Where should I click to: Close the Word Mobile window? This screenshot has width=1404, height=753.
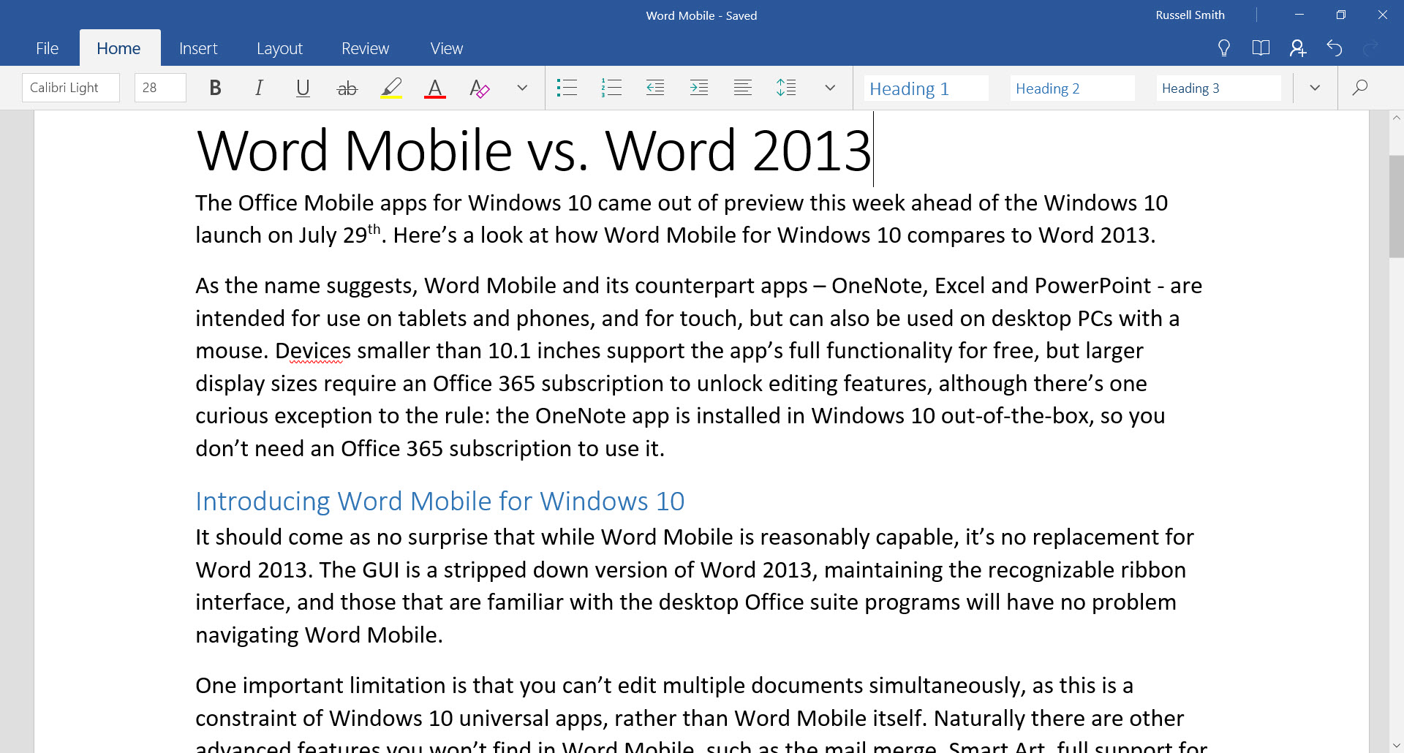[x=1383, y=15]
